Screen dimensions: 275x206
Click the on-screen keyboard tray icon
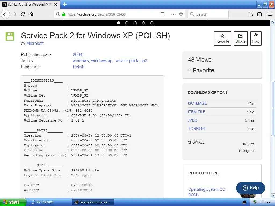(244, 202)
